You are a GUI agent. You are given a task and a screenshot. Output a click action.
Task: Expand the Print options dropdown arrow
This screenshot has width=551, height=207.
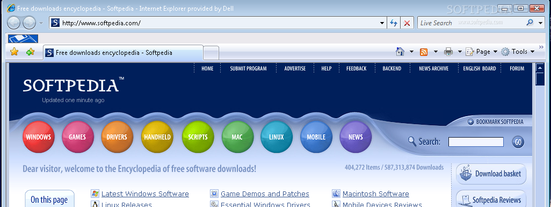tap(460, 52)
